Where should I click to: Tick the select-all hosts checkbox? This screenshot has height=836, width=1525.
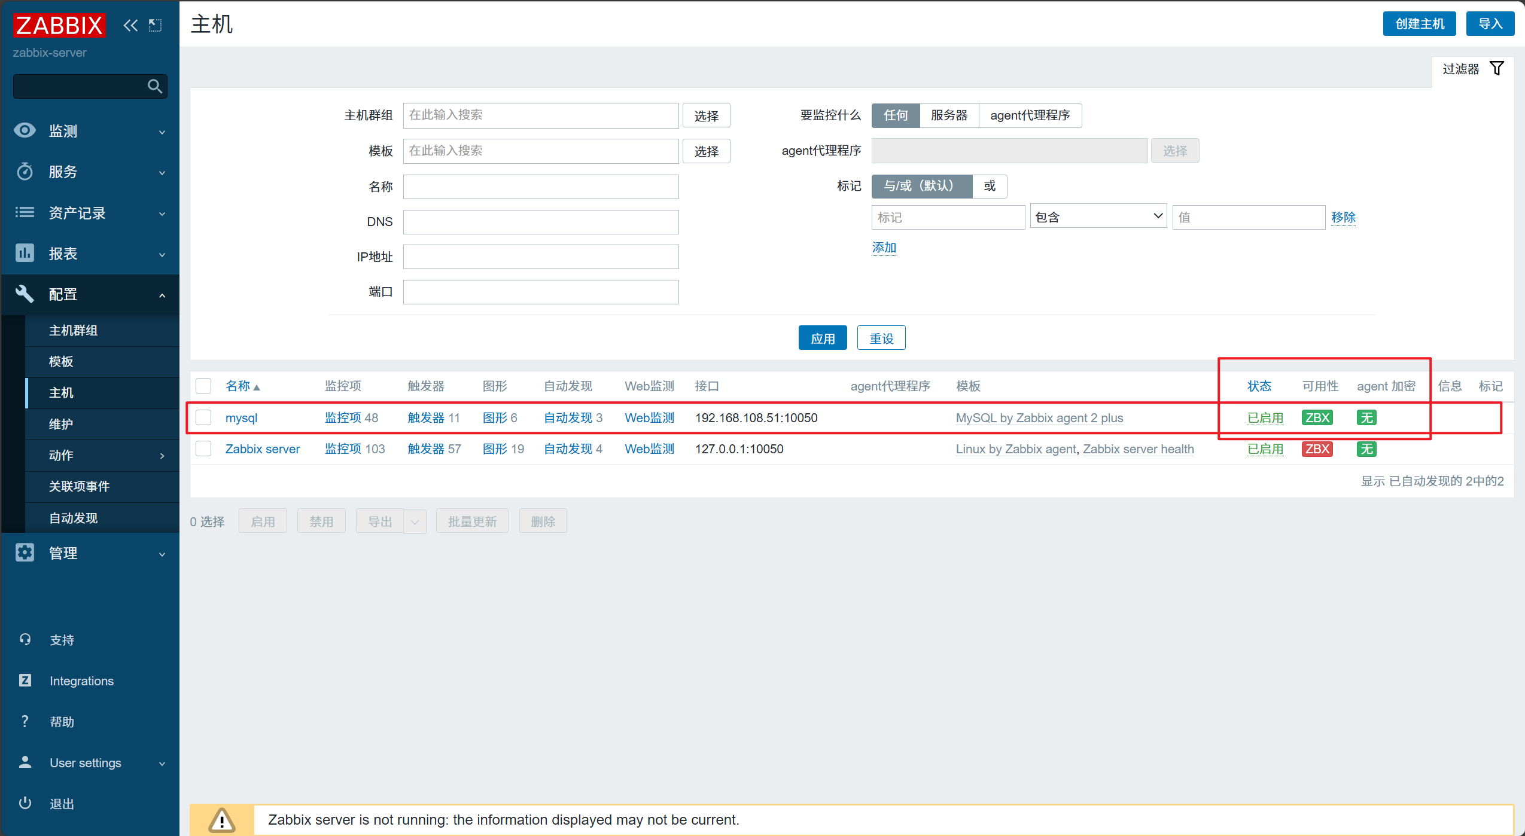click(x=204, y=386)
